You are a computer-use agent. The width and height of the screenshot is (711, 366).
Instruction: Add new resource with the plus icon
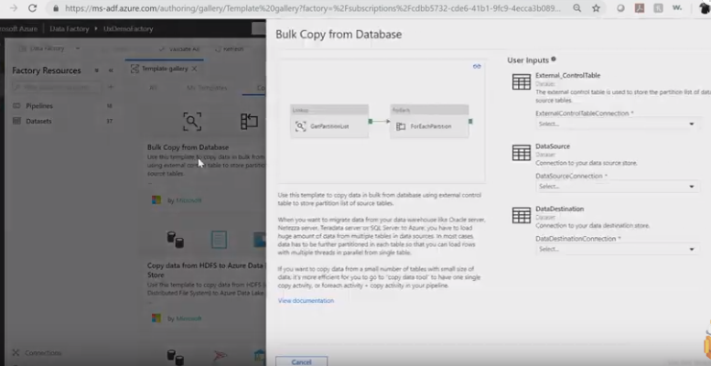111,87
